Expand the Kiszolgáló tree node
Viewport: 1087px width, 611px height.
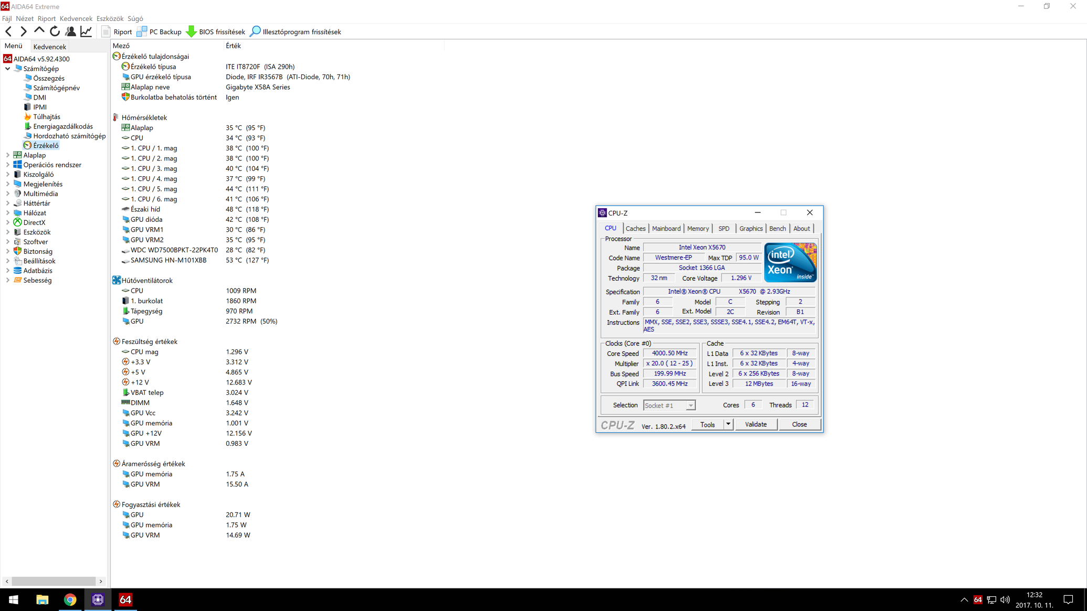[x=8, y=175]
